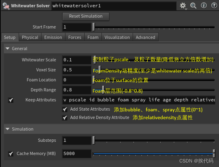
Task: Switch to the Setup tab
Action: [x=10, y=37]
